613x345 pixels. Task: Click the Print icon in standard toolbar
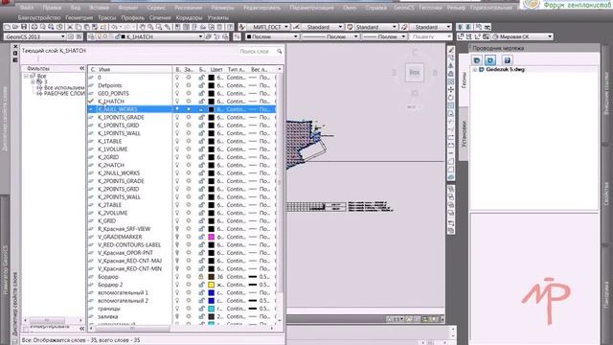point(34,27)
